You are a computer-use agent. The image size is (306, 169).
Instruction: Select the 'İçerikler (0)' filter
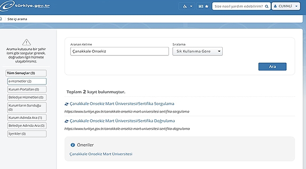pos(27,134)
